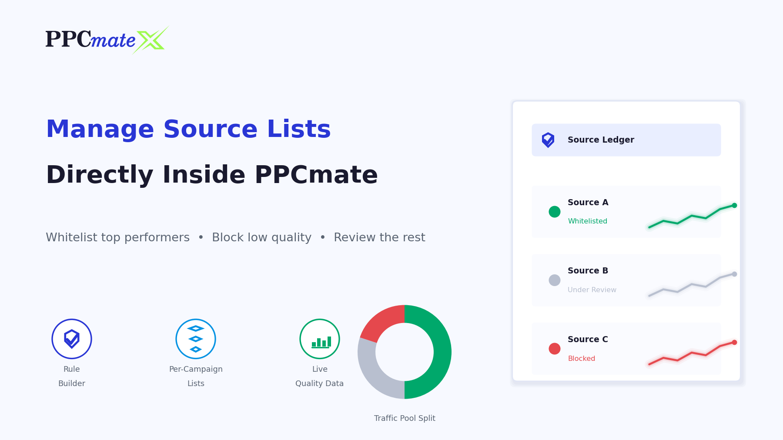Click the 'Rule Builder' label
Screen dimensions: 783x440
click(x=72, y=376)
